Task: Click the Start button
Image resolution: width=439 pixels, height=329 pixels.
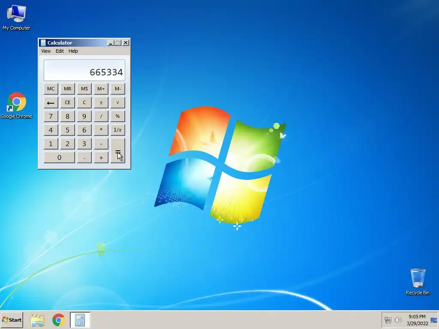Action: coord(12,320)
